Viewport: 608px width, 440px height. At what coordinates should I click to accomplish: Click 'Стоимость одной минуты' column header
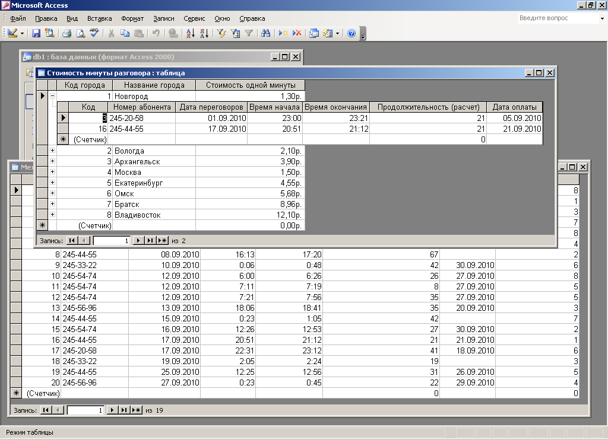[251, 85]
